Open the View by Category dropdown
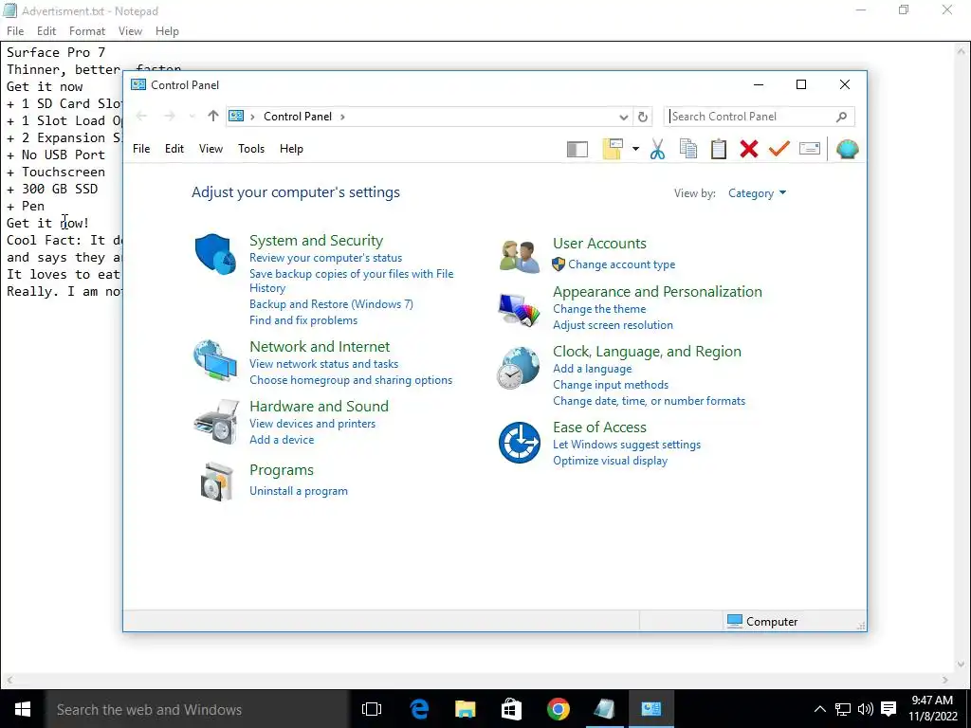 tap(757, 193)
